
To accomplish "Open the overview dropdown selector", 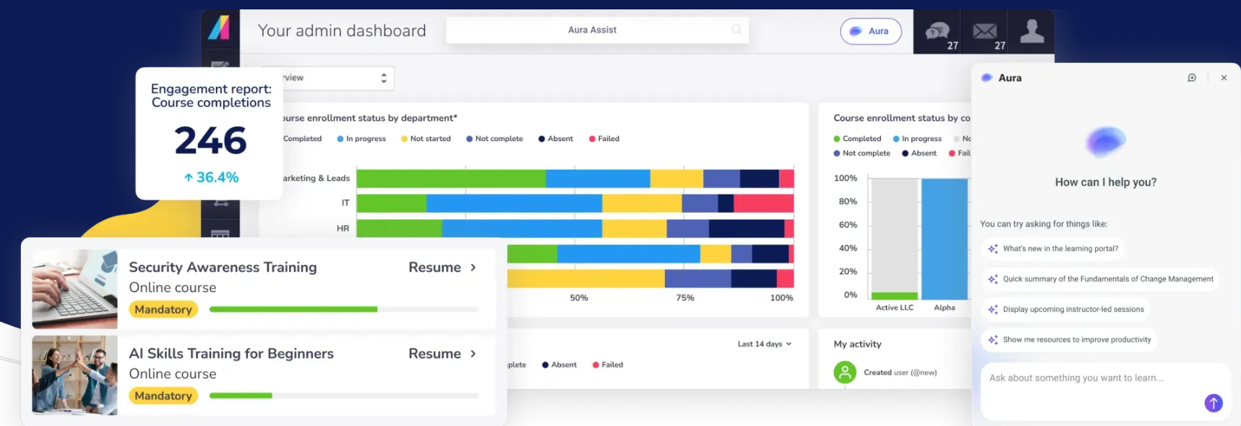I will [x=331, y=78].
